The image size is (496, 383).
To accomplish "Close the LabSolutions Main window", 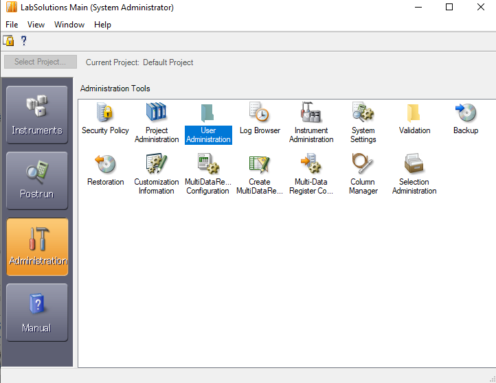I will (480, 7).
